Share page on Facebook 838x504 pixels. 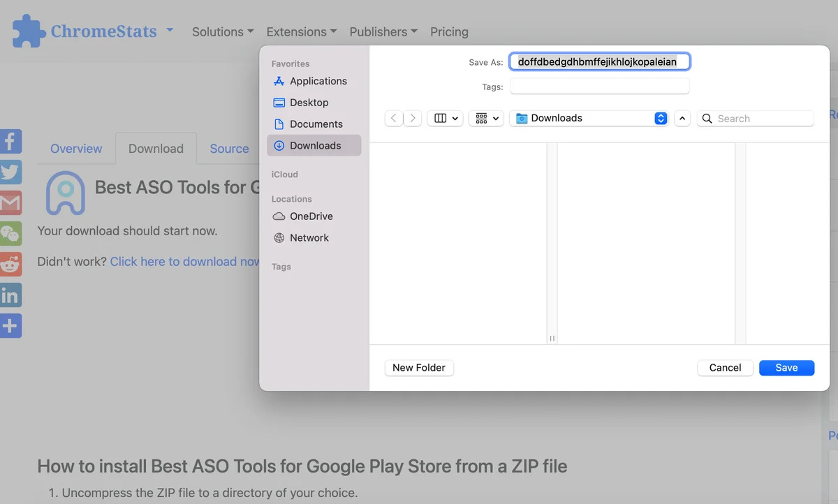click(x=10, y=142)
